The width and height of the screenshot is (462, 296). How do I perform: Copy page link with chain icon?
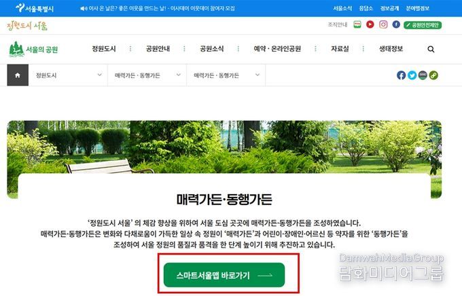[433, 75]
